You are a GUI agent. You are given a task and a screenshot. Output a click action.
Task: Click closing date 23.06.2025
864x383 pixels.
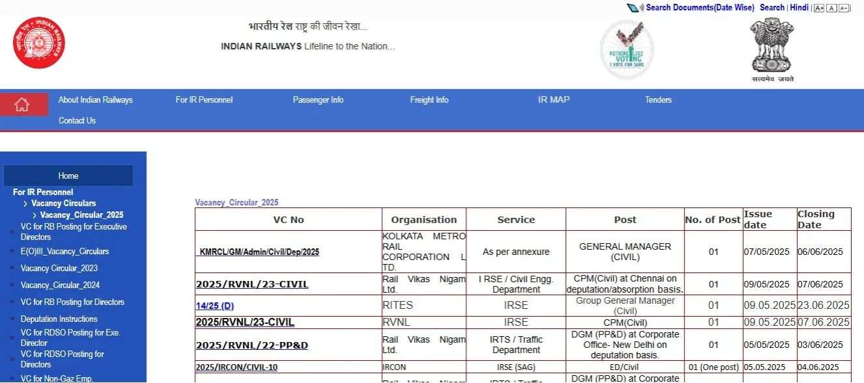click(x=824, y=306)
